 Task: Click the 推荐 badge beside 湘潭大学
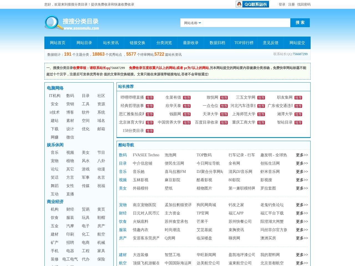click(298, 114)
